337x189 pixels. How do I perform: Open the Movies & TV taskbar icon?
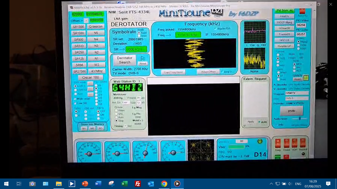[x=72, y=184]
